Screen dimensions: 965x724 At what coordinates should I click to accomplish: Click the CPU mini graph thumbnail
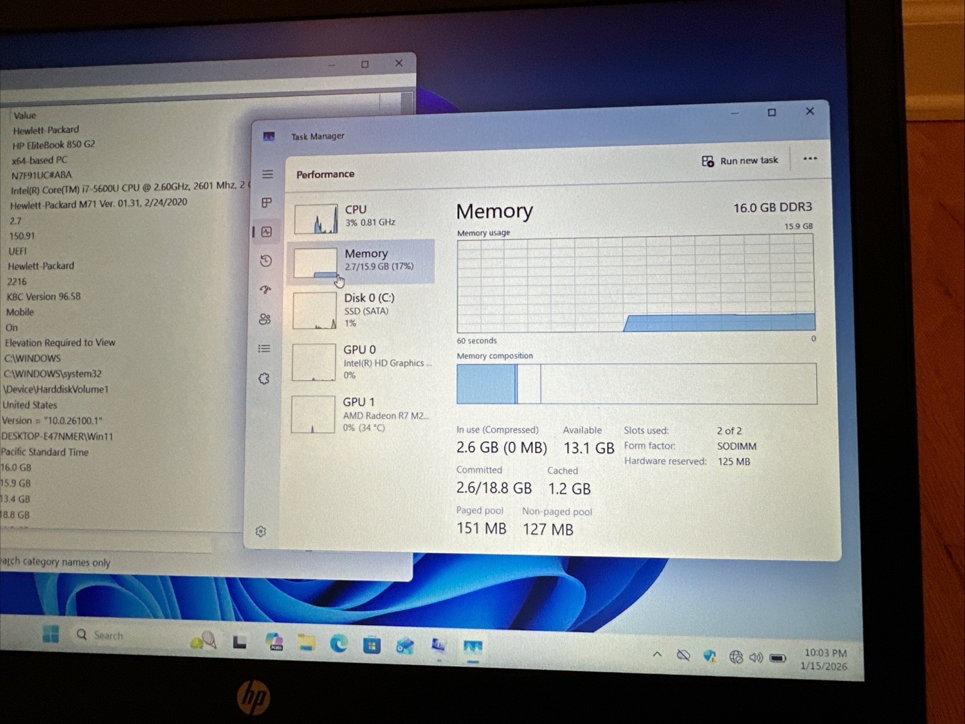click(316, 219)
